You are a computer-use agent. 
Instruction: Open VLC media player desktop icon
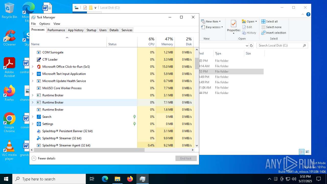(9, 150)
